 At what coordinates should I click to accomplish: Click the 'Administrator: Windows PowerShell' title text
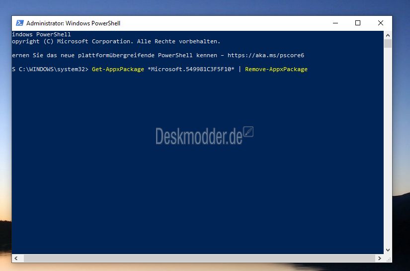(x=73, y=23)
